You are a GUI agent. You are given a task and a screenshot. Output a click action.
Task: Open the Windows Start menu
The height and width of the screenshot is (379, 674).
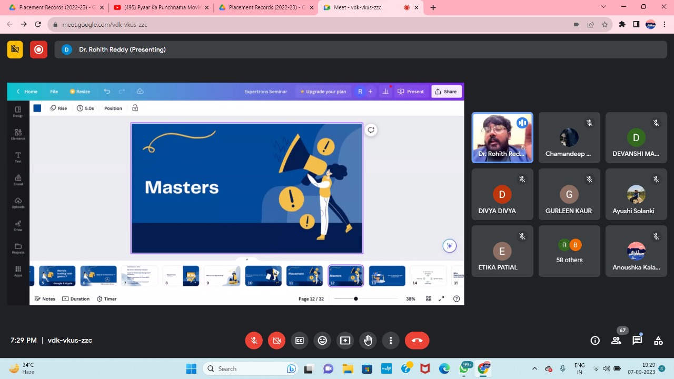coord(191,369)
